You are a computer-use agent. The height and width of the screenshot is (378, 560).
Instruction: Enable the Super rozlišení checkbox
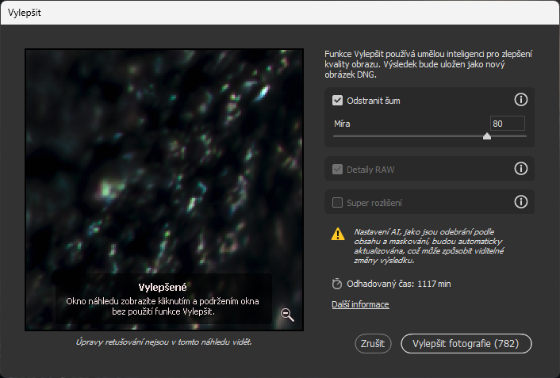coord(338,202)
